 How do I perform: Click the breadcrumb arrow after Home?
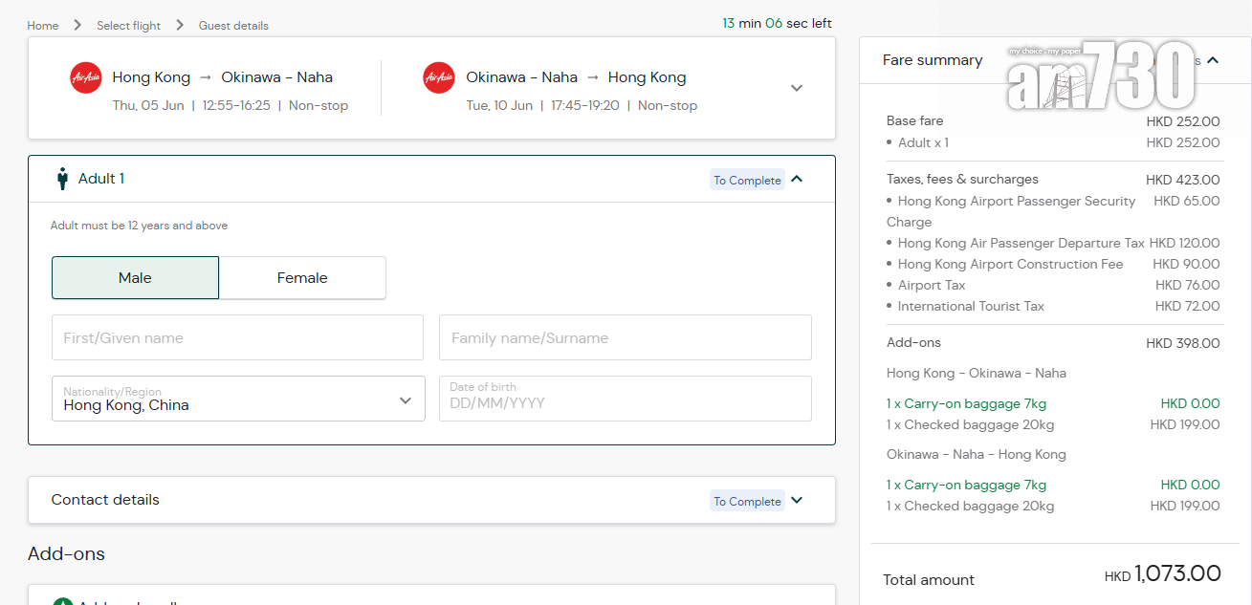[x=77, y=25]
